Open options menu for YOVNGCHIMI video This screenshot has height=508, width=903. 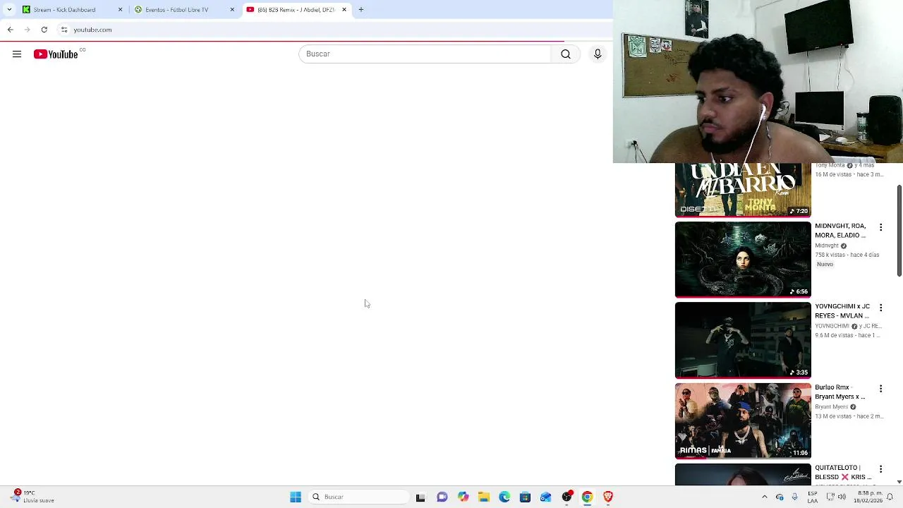880,308
